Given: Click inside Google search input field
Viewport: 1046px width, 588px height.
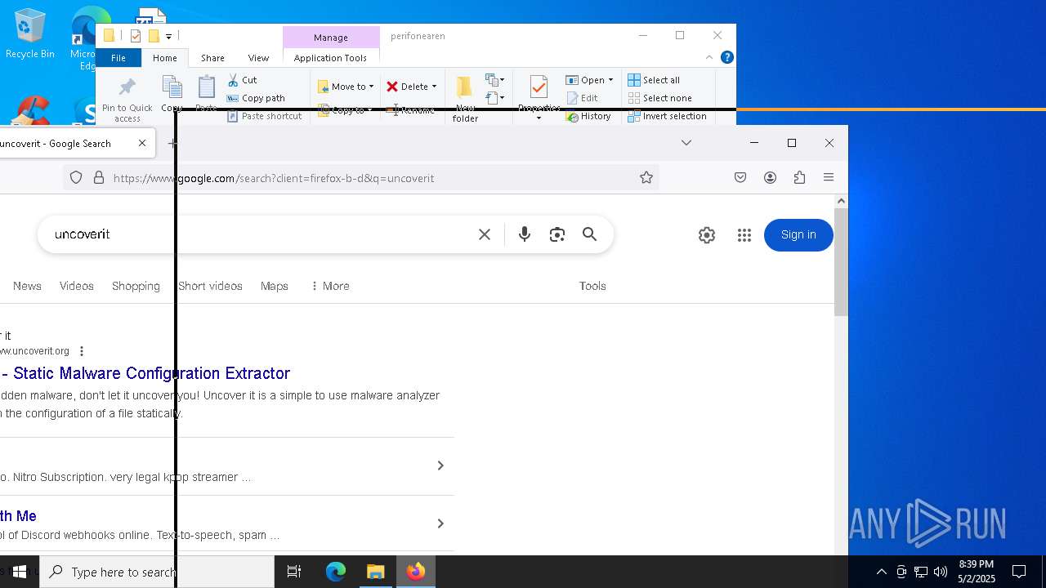Looking at the screenshot, I should (261, 234).
